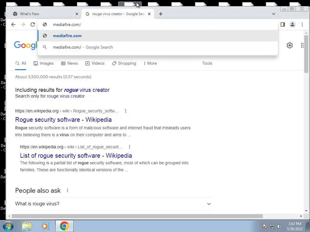Select the All search filter
Viewport: 310px width, 232px height.
[21, 63]
